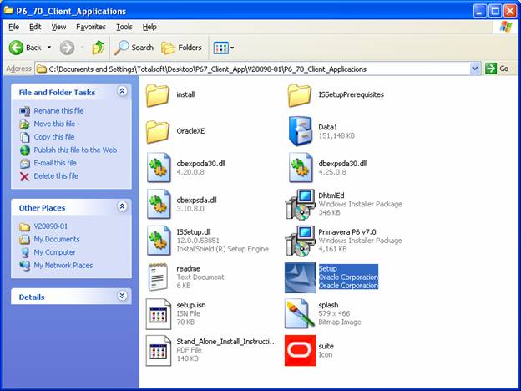
Task: Select Stand_Alone_Install_Instructions PDF icon
Action: 159,351
